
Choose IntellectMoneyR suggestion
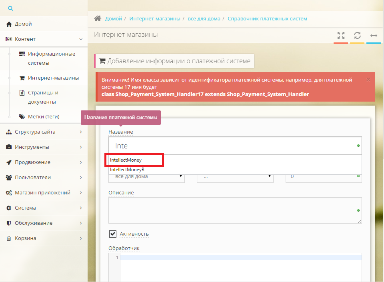(127, 170)
